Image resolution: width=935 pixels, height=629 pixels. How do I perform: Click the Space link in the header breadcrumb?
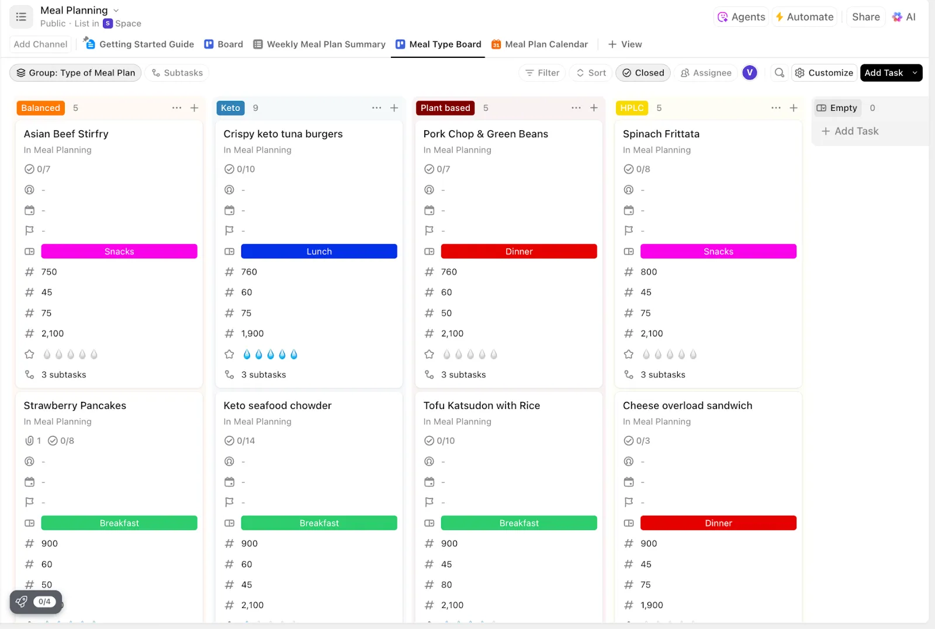click(122, 23)
